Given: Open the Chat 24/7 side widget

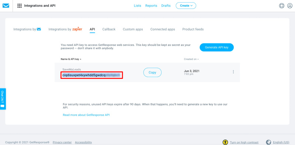Looking at the screenshot, I should 3,99.
